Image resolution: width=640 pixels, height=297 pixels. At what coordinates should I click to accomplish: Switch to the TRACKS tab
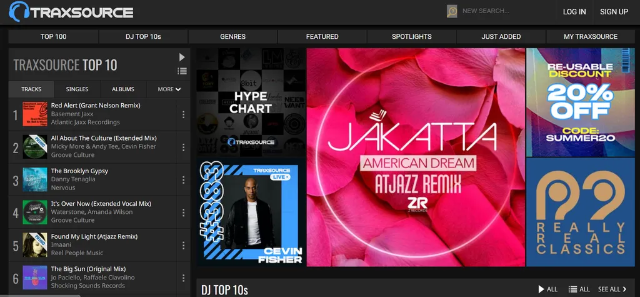coord(31,89)
